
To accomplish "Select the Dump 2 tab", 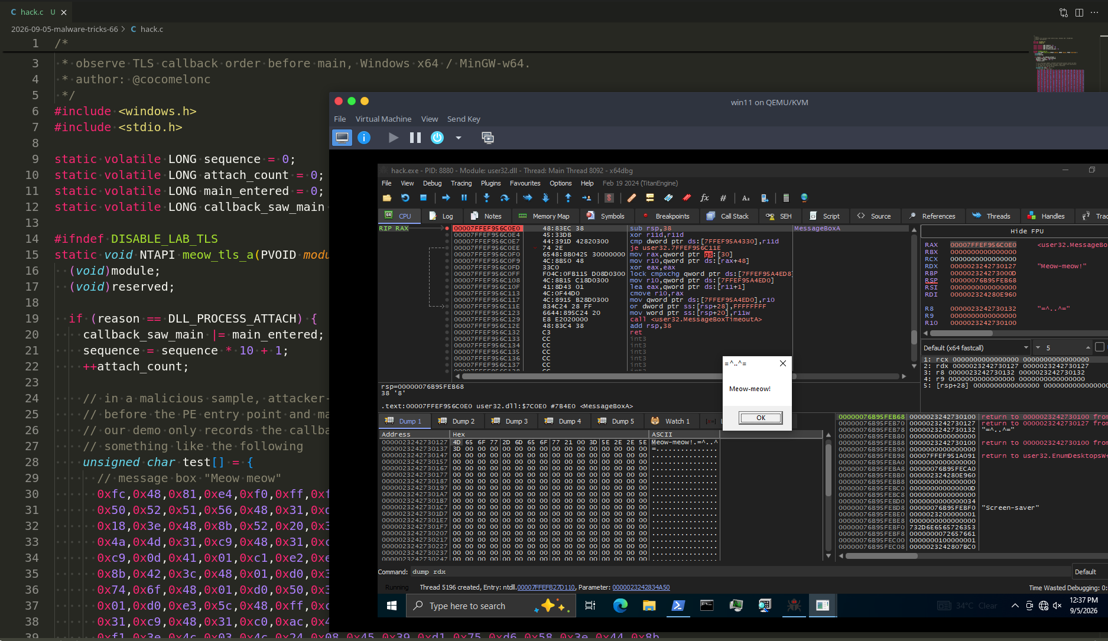I will [x=457, y=421].
